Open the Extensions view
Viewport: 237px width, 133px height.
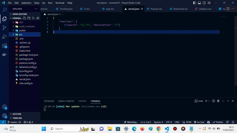[x=4, y=46]
